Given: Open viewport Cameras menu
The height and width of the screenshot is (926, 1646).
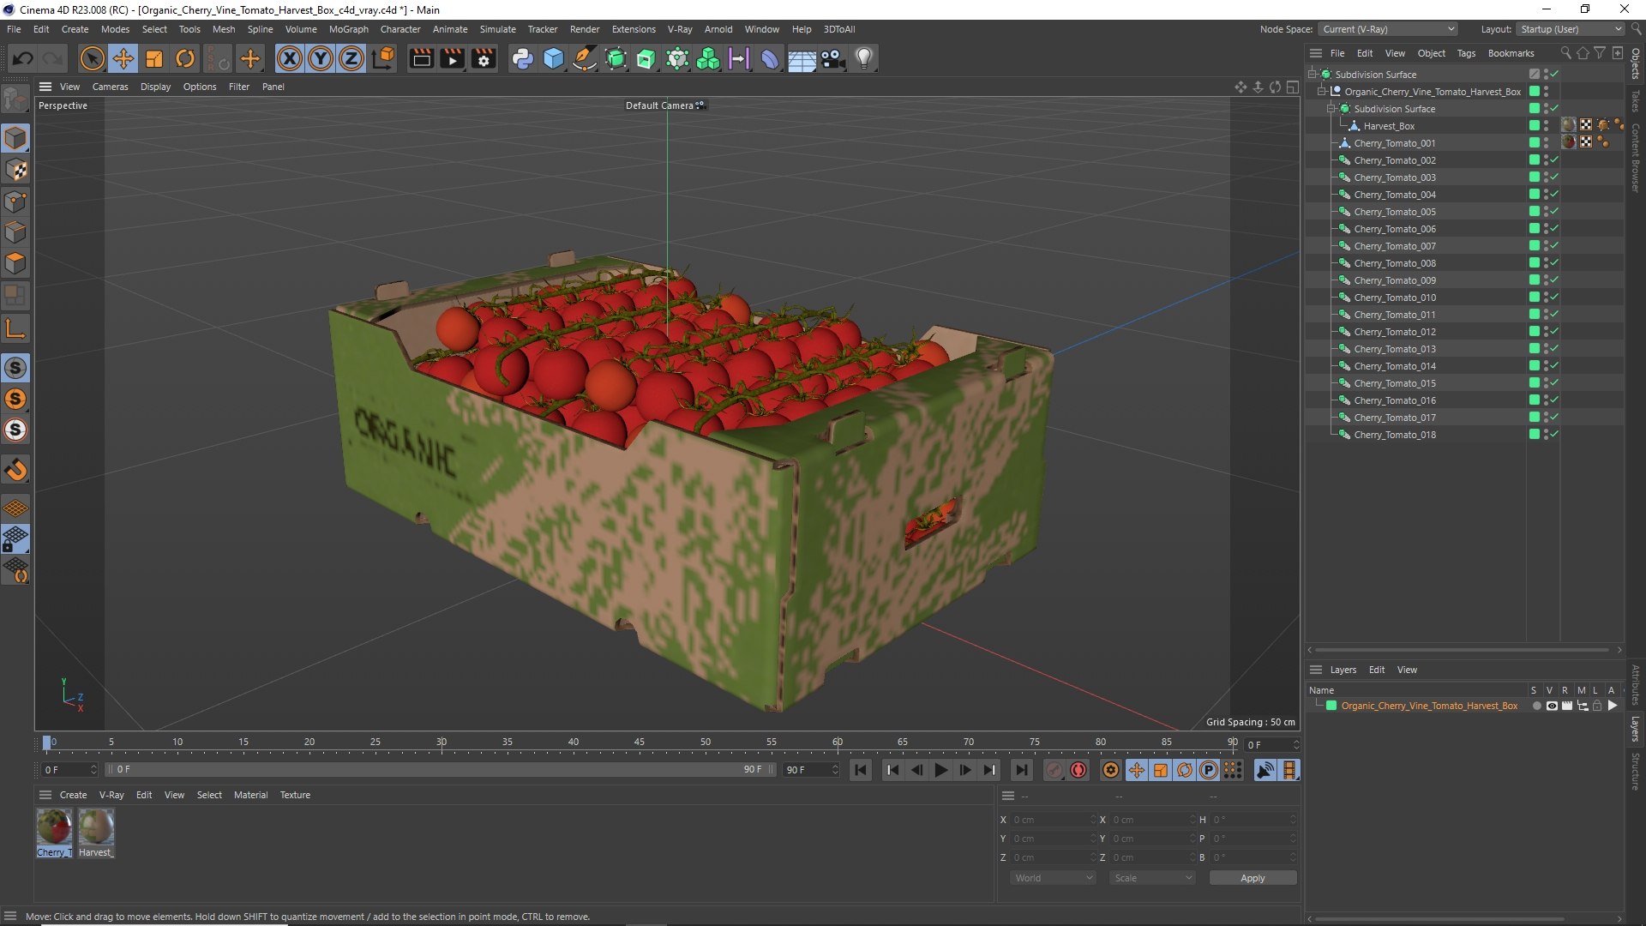Looking at the screenshot, I should (x=110, y=87).
